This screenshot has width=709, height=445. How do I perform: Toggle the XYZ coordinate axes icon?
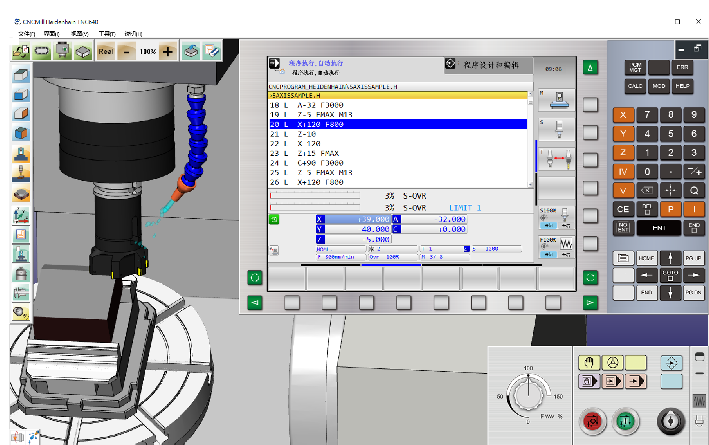tap(21, 215)
